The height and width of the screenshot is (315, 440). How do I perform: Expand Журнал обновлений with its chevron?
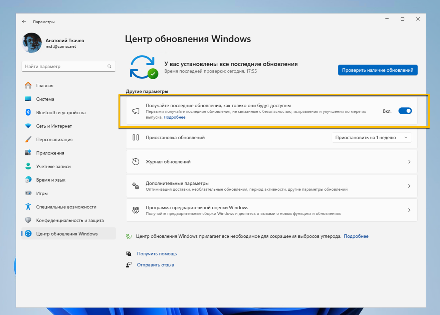(x=409, y=162)
